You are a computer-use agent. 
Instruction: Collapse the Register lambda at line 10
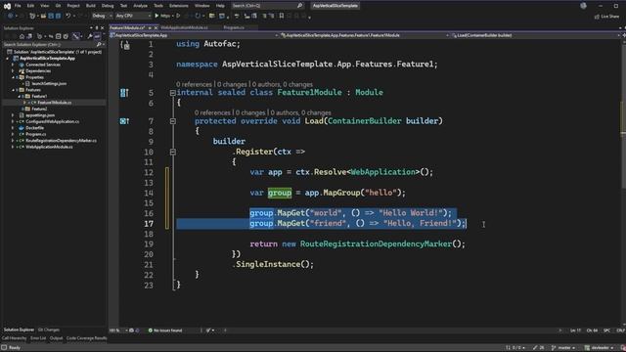(172, 152)
